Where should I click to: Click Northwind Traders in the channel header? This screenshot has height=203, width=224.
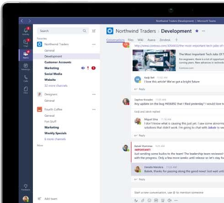136,31
